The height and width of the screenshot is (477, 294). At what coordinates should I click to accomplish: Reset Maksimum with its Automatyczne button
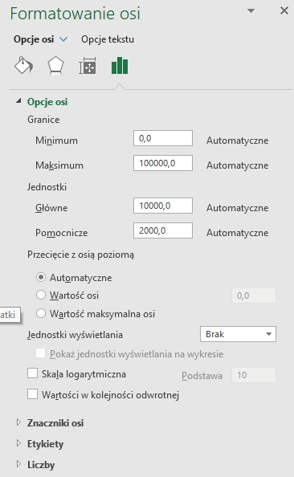(238, 165)
